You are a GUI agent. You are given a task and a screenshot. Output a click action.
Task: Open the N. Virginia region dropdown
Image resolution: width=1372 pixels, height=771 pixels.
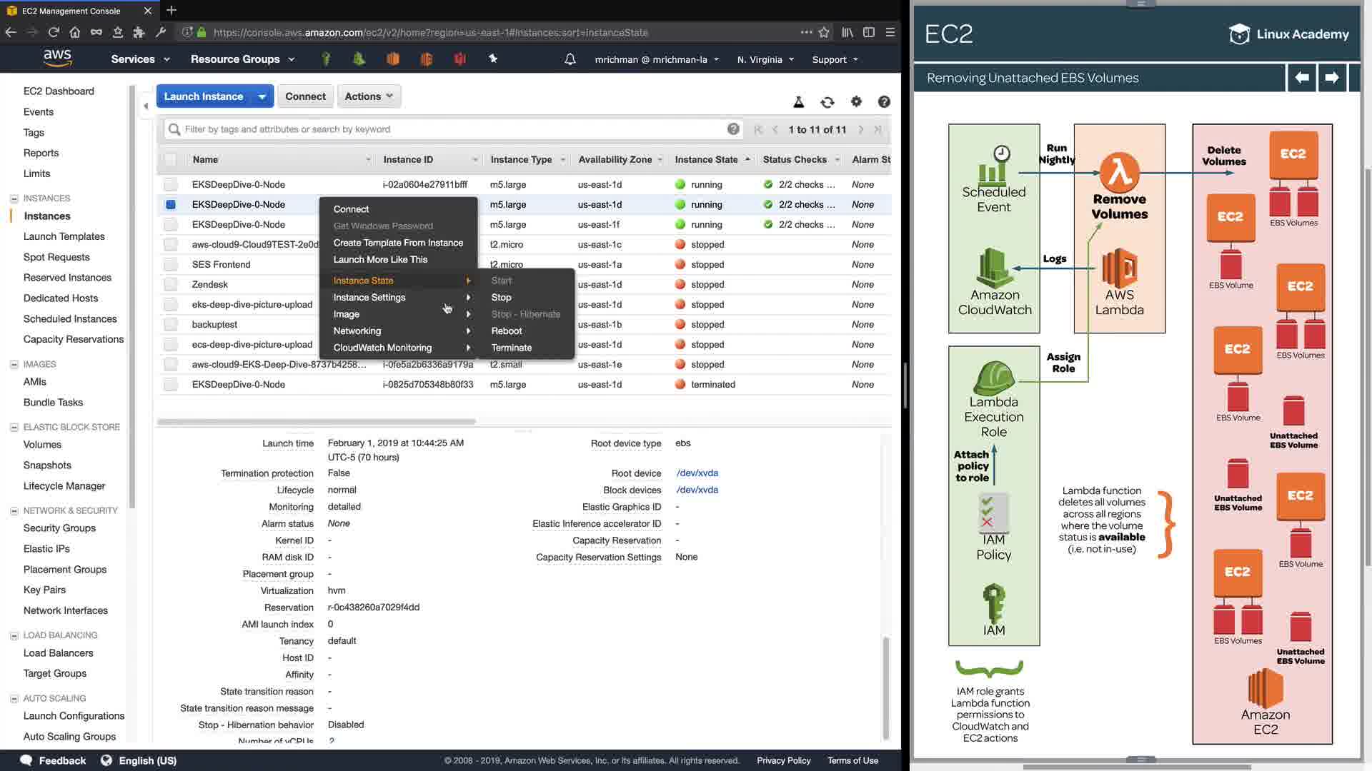click(x=765, y=59)
